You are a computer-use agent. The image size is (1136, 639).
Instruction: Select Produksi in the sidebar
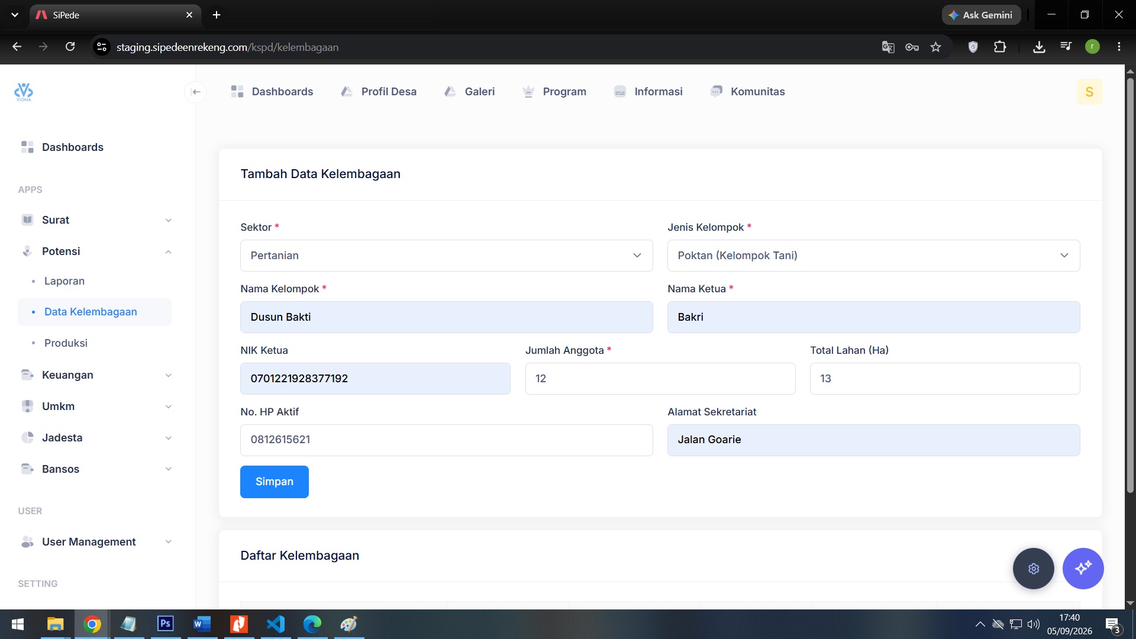[66, 343]
